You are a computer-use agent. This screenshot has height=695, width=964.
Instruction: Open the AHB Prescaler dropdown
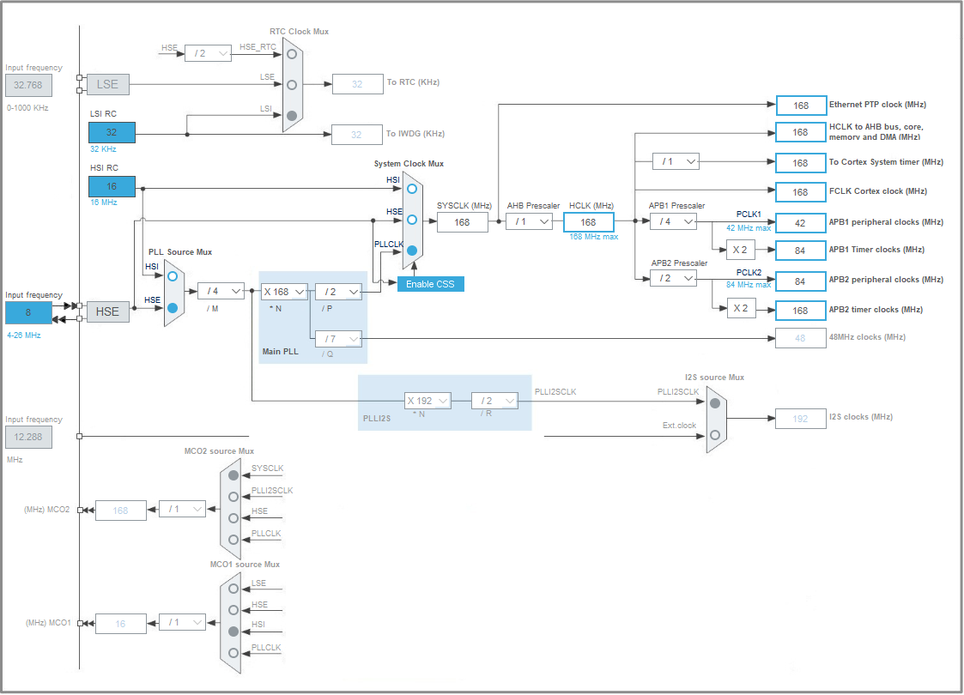pyautogui.click(x=530, y=221)
